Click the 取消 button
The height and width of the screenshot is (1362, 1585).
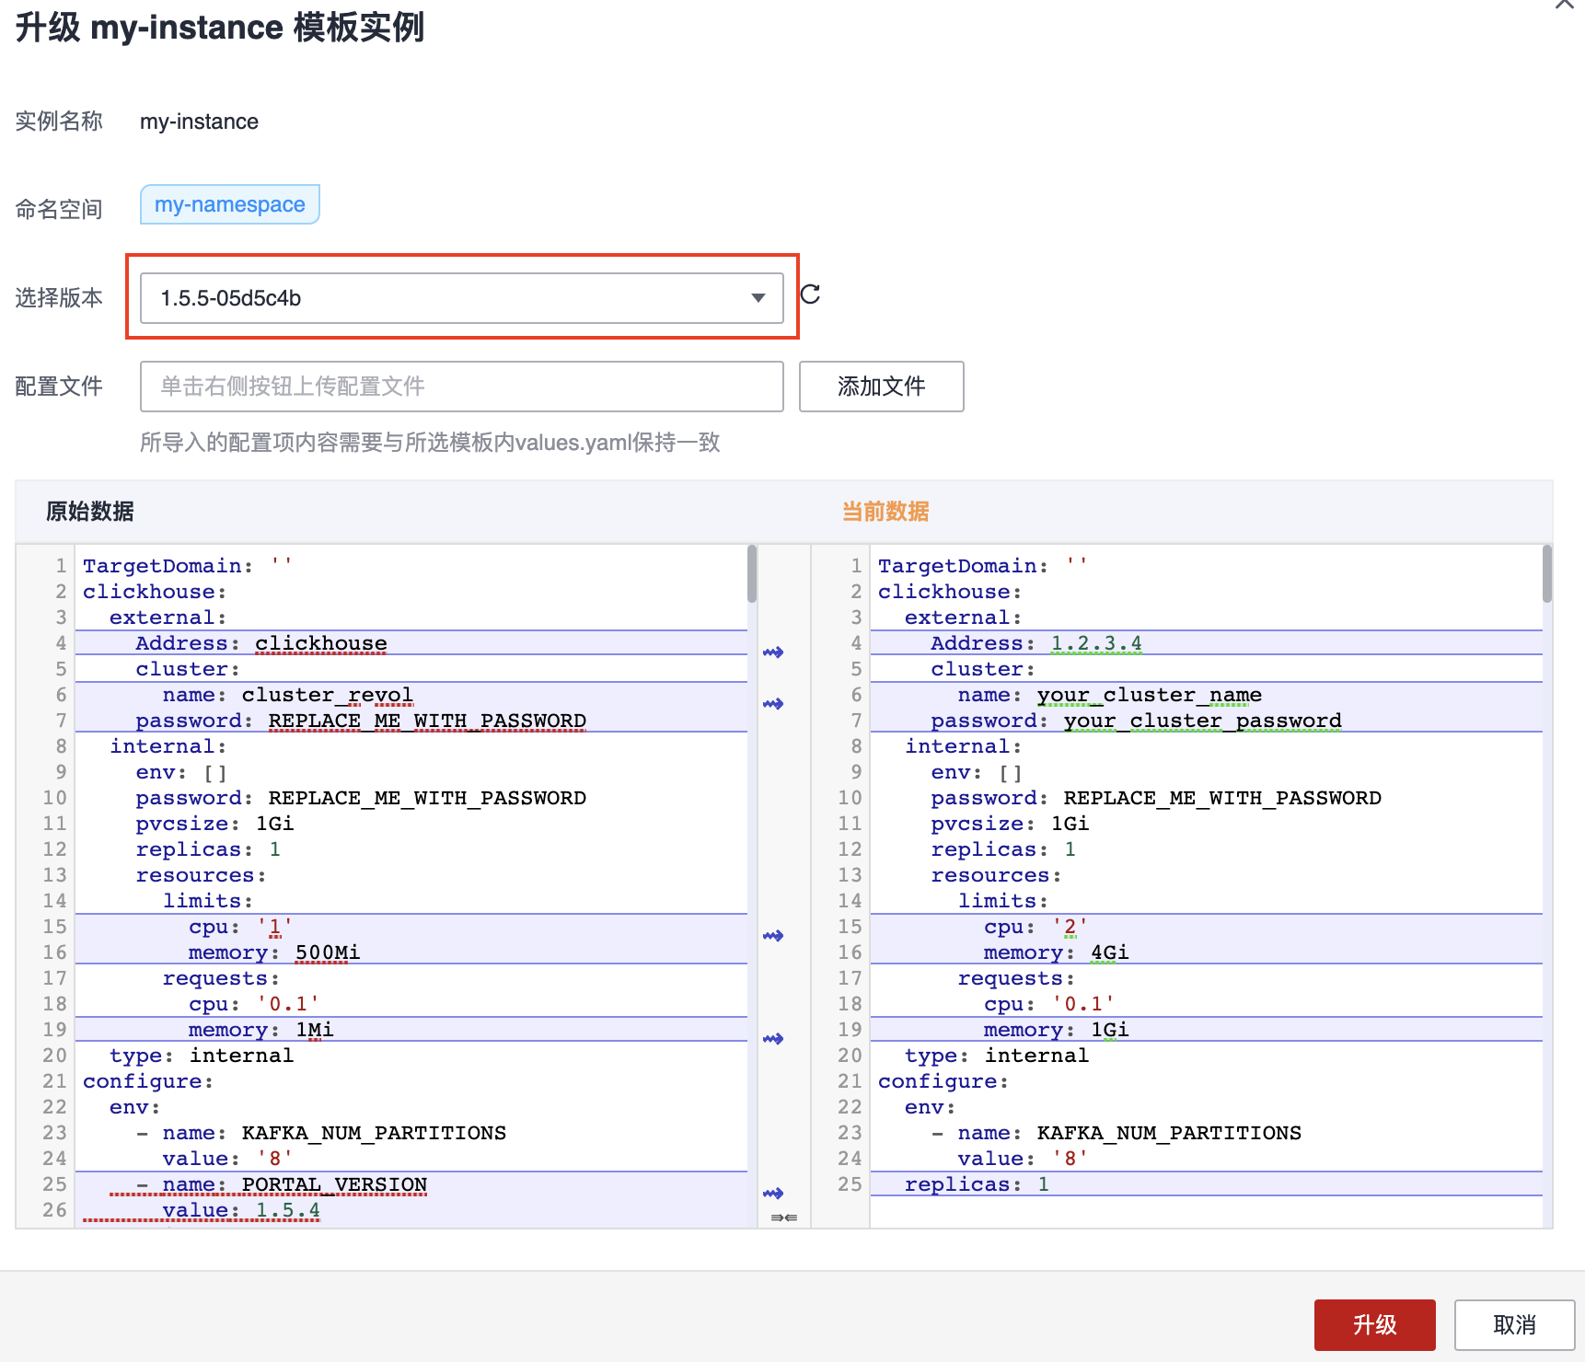point(1514,1325)
